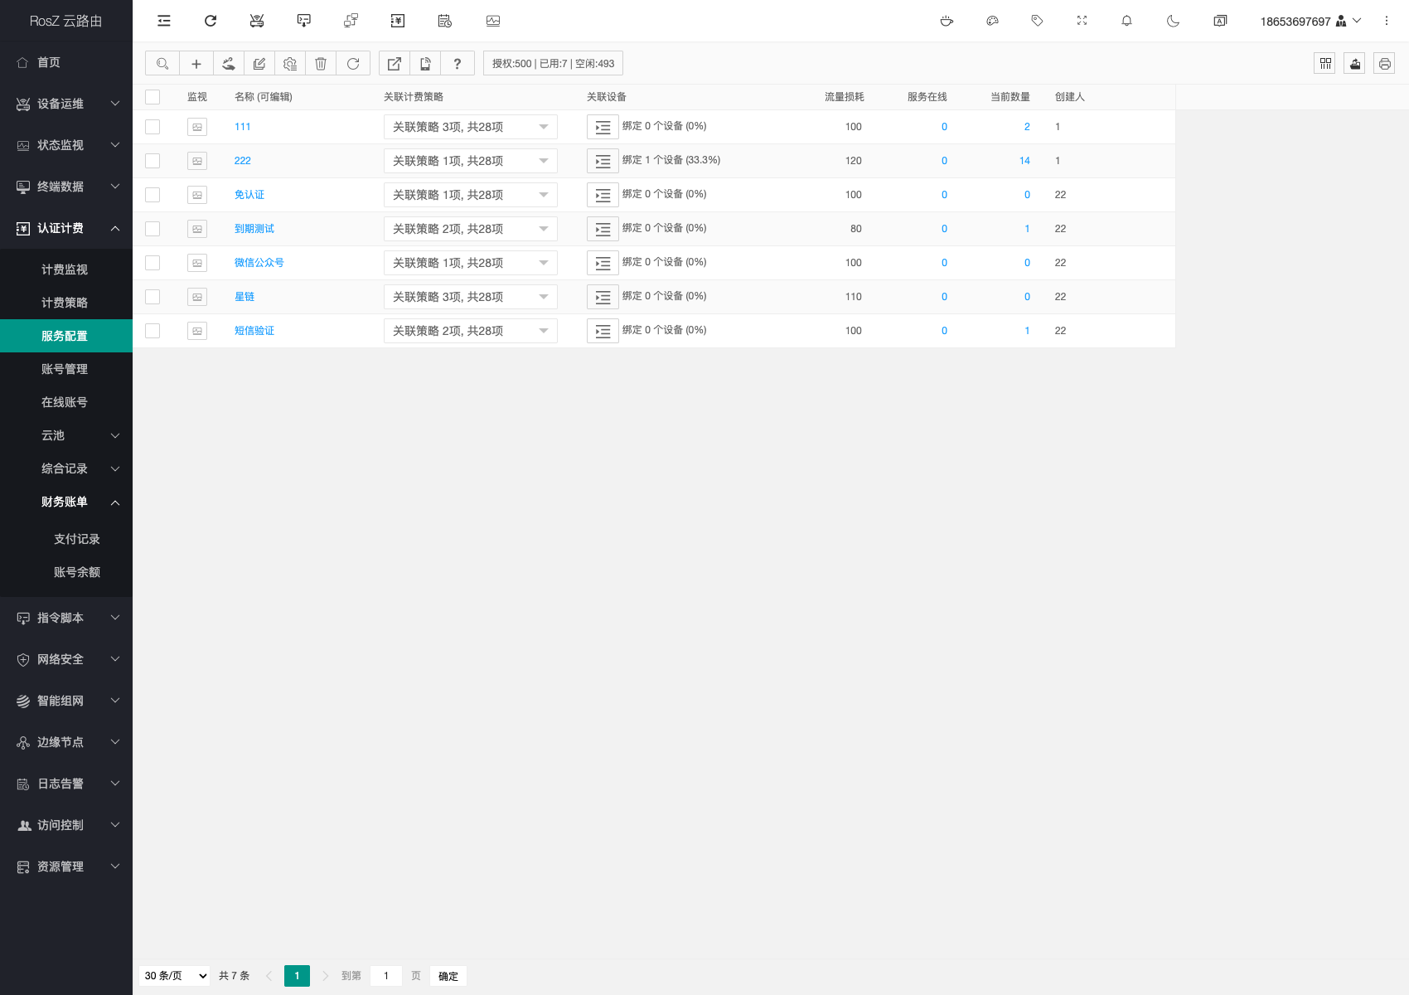Click the trash delete icon
This screenshot has height=995, width=1409.
tap(321, 64)
